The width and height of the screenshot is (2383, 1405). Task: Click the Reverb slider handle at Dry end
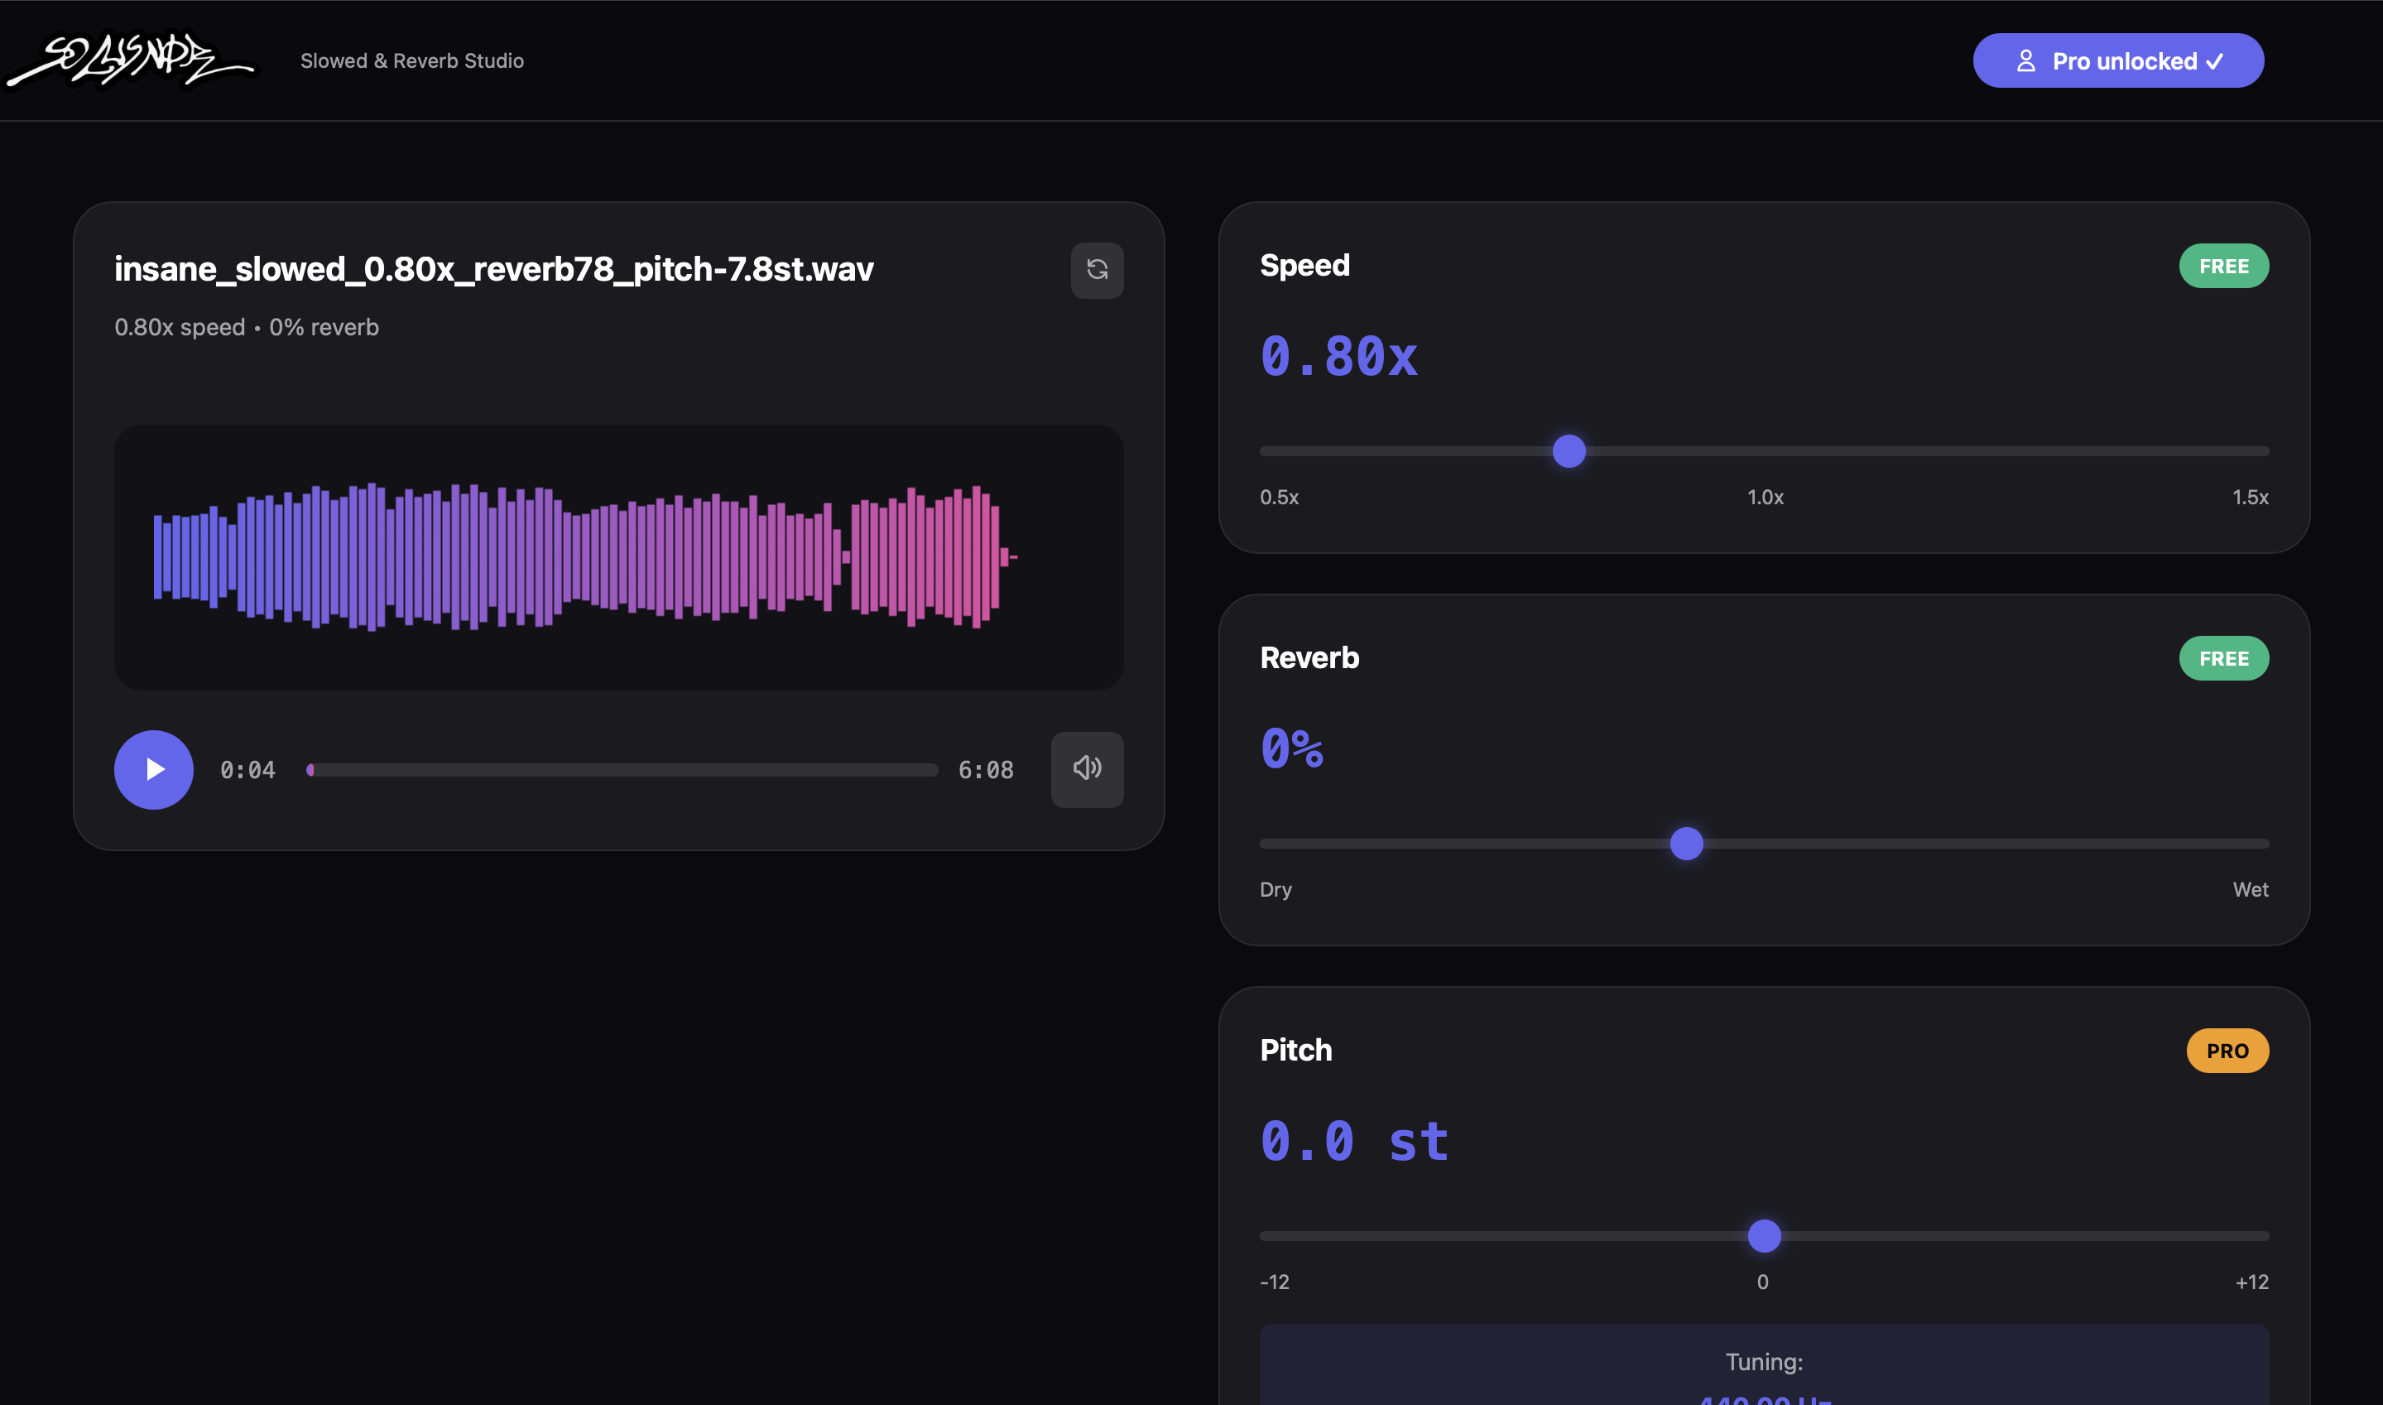(1685, 844)
